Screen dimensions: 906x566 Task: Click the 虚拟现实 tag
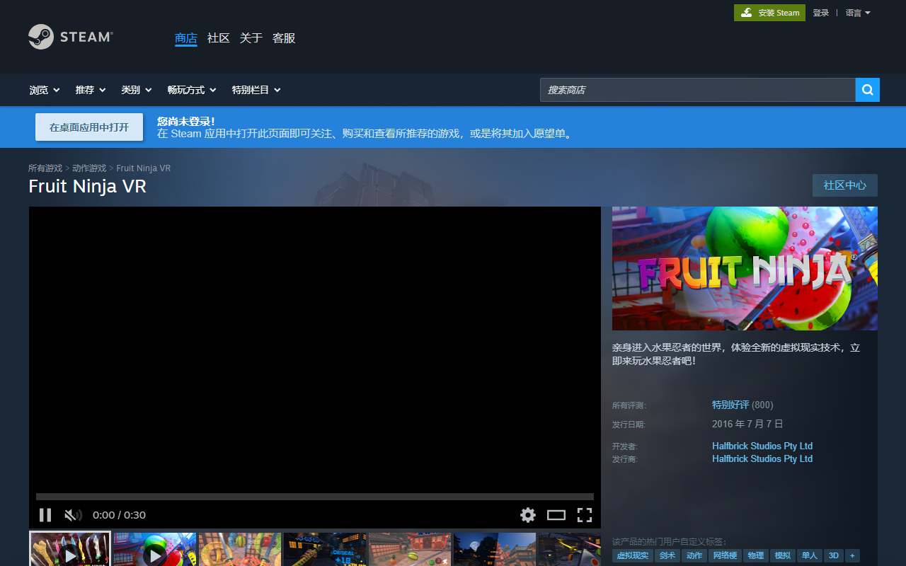click(x=633, y=556)
